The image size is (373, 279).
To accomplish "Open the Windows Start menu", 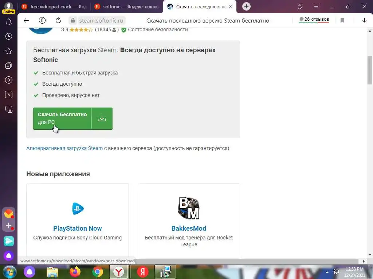I will (x=9, y=272).
